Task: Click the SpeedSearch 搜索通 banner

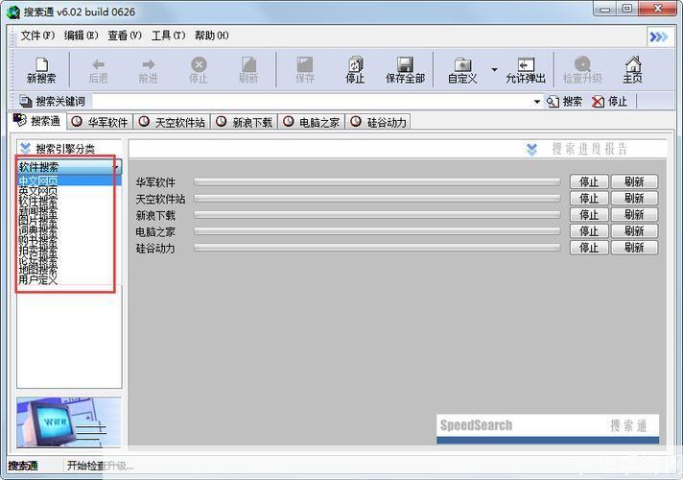Action: coord(548,428)
